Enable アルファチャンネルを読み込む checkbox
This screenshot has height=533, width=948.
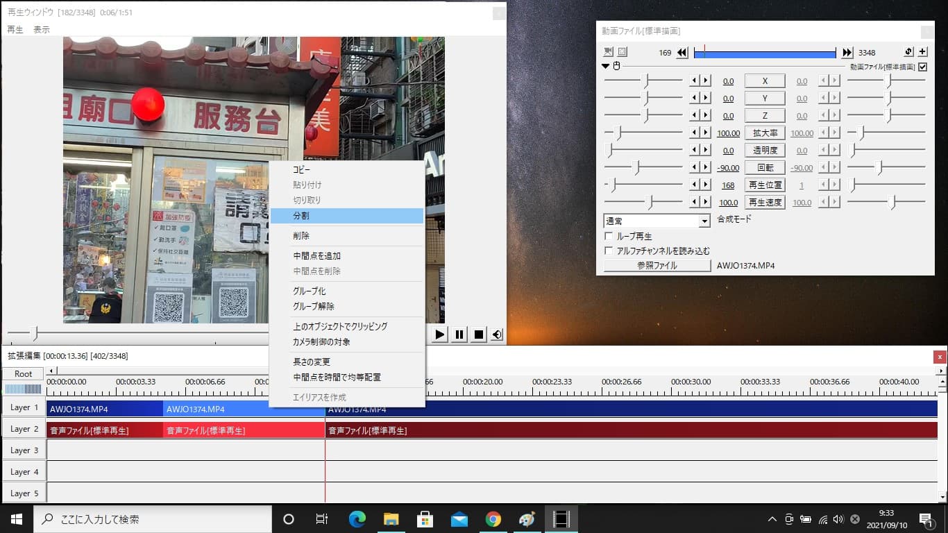point(609,251)
